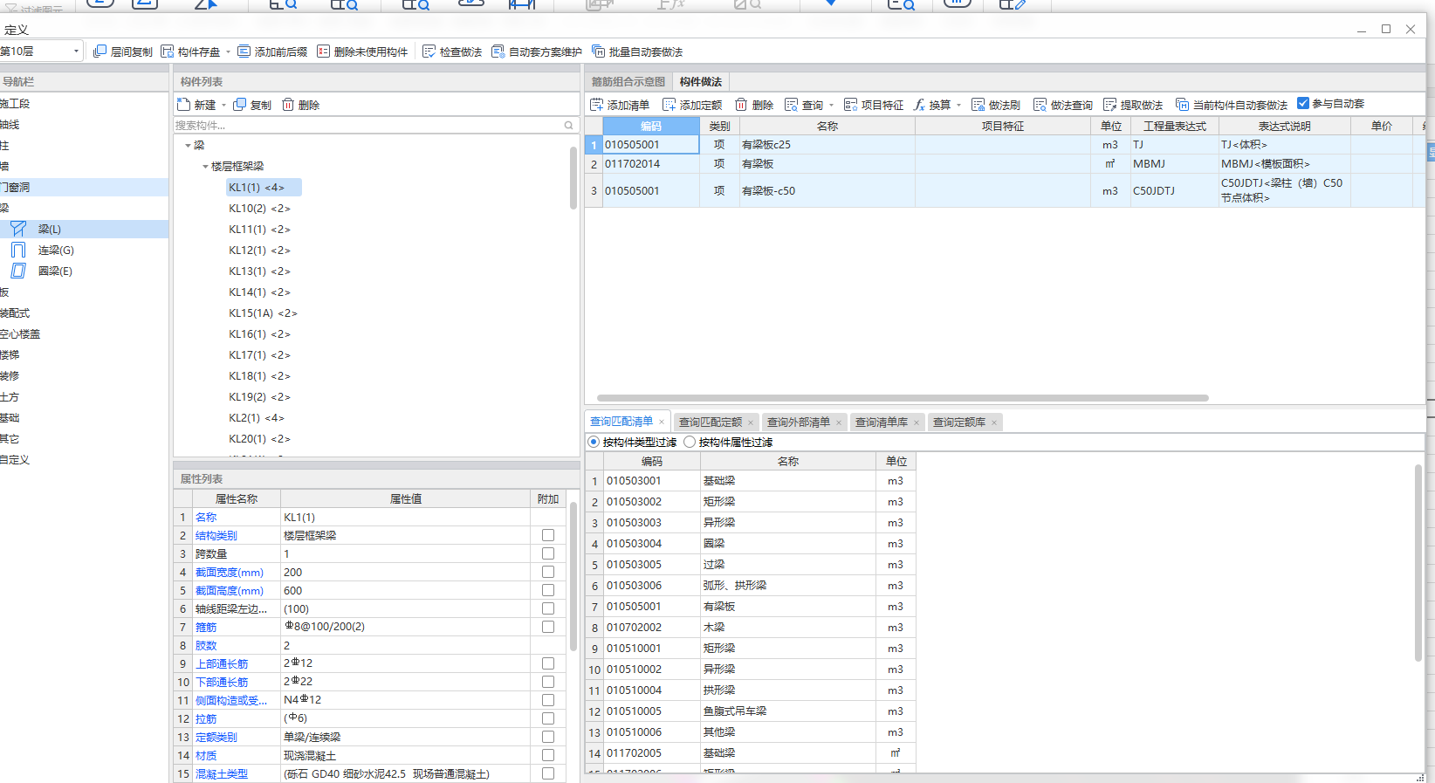Click the 删除未使用构件 icon

tap(324, 52)
